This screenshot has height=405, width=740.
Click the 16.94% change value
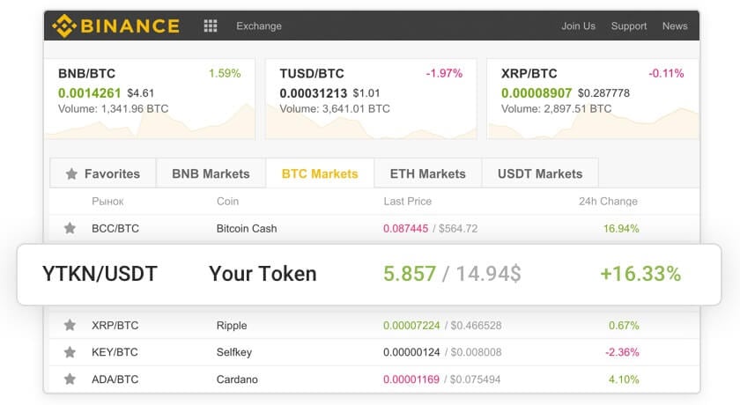coord(621,229)
